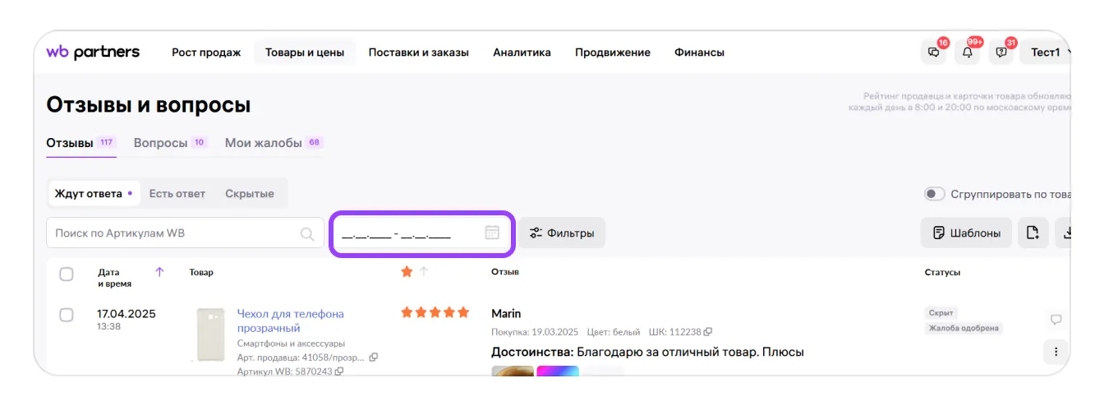1104x406 pixels.
Task: Sort by Дата и время using the purple arrow
Action: 159,272
